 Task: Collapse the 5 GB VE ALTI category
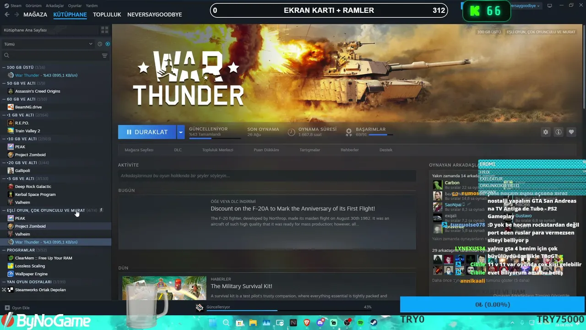pos(4,178)
